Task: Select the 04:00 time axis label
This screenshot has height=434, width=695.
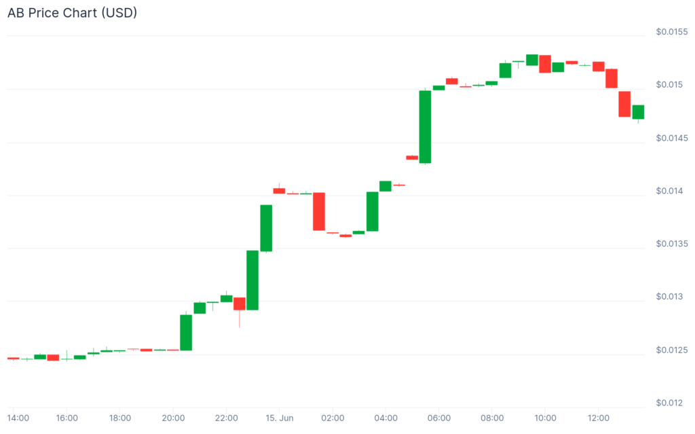Action: (386, 418)
